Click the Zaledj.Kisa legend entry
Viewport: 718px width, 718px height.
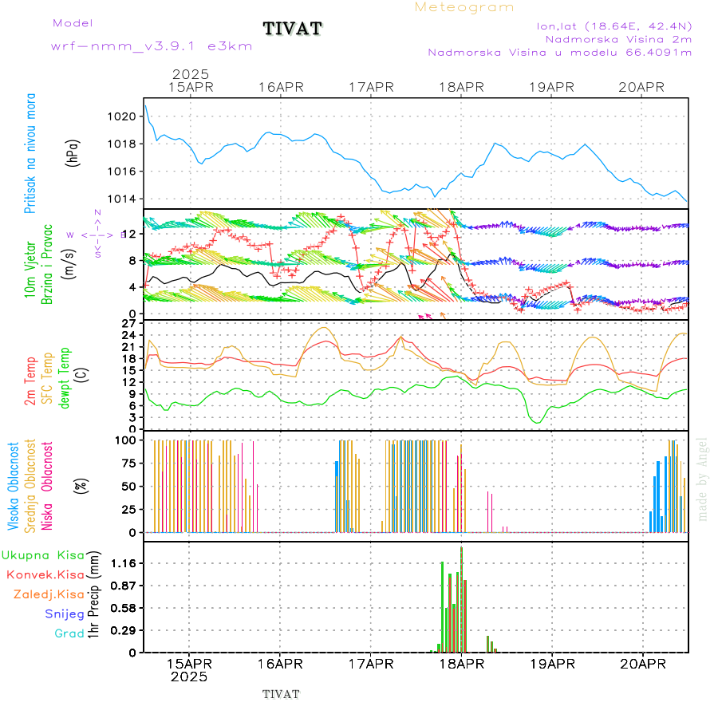49,594
